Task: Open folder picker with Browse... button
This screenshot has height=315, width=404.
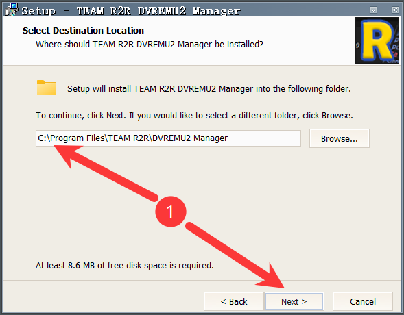Action: [x=340, y=138]
